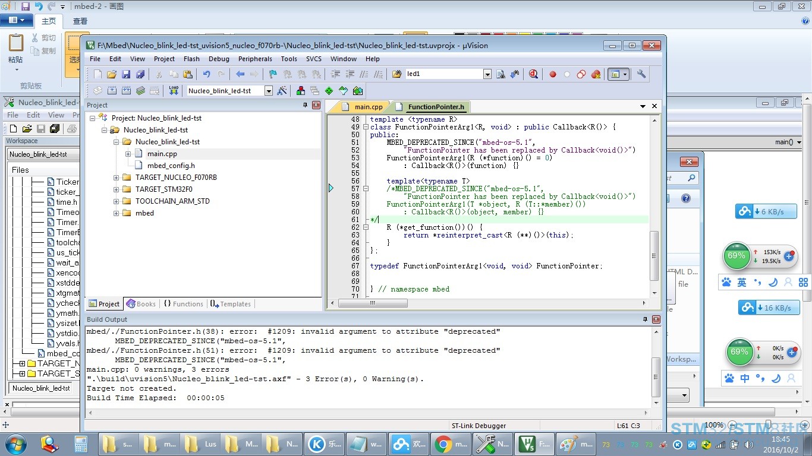Click the Windows Start button
812x456 pixels.
(x=15, y=444)
